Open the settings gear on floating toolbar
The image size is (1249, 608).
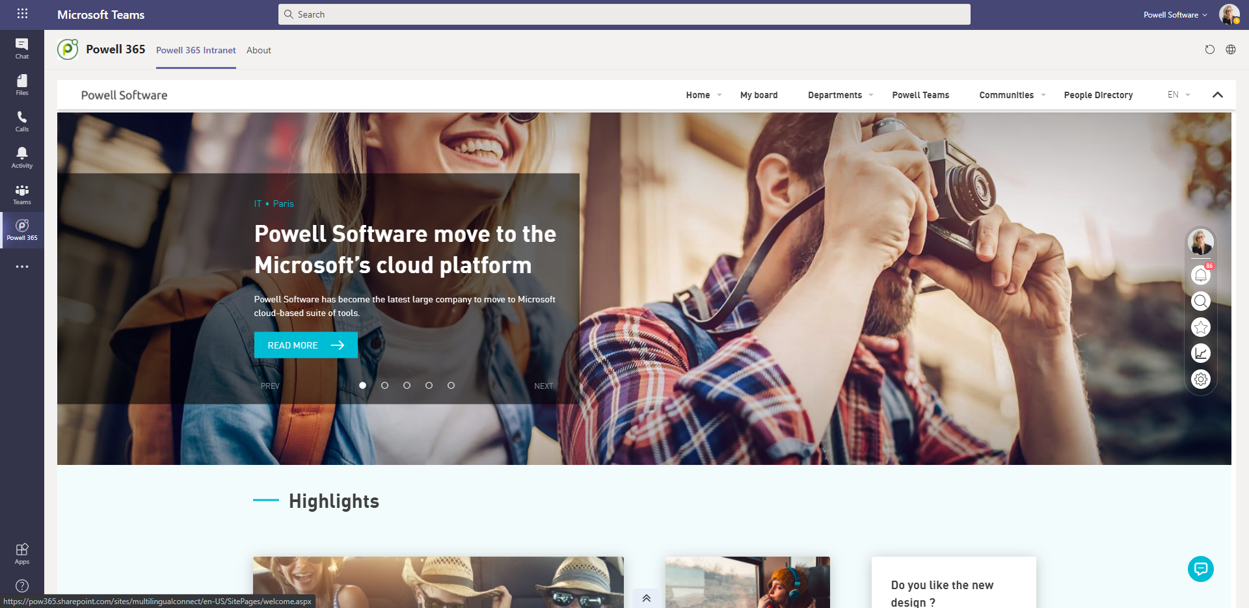(x=1200, y=379)
